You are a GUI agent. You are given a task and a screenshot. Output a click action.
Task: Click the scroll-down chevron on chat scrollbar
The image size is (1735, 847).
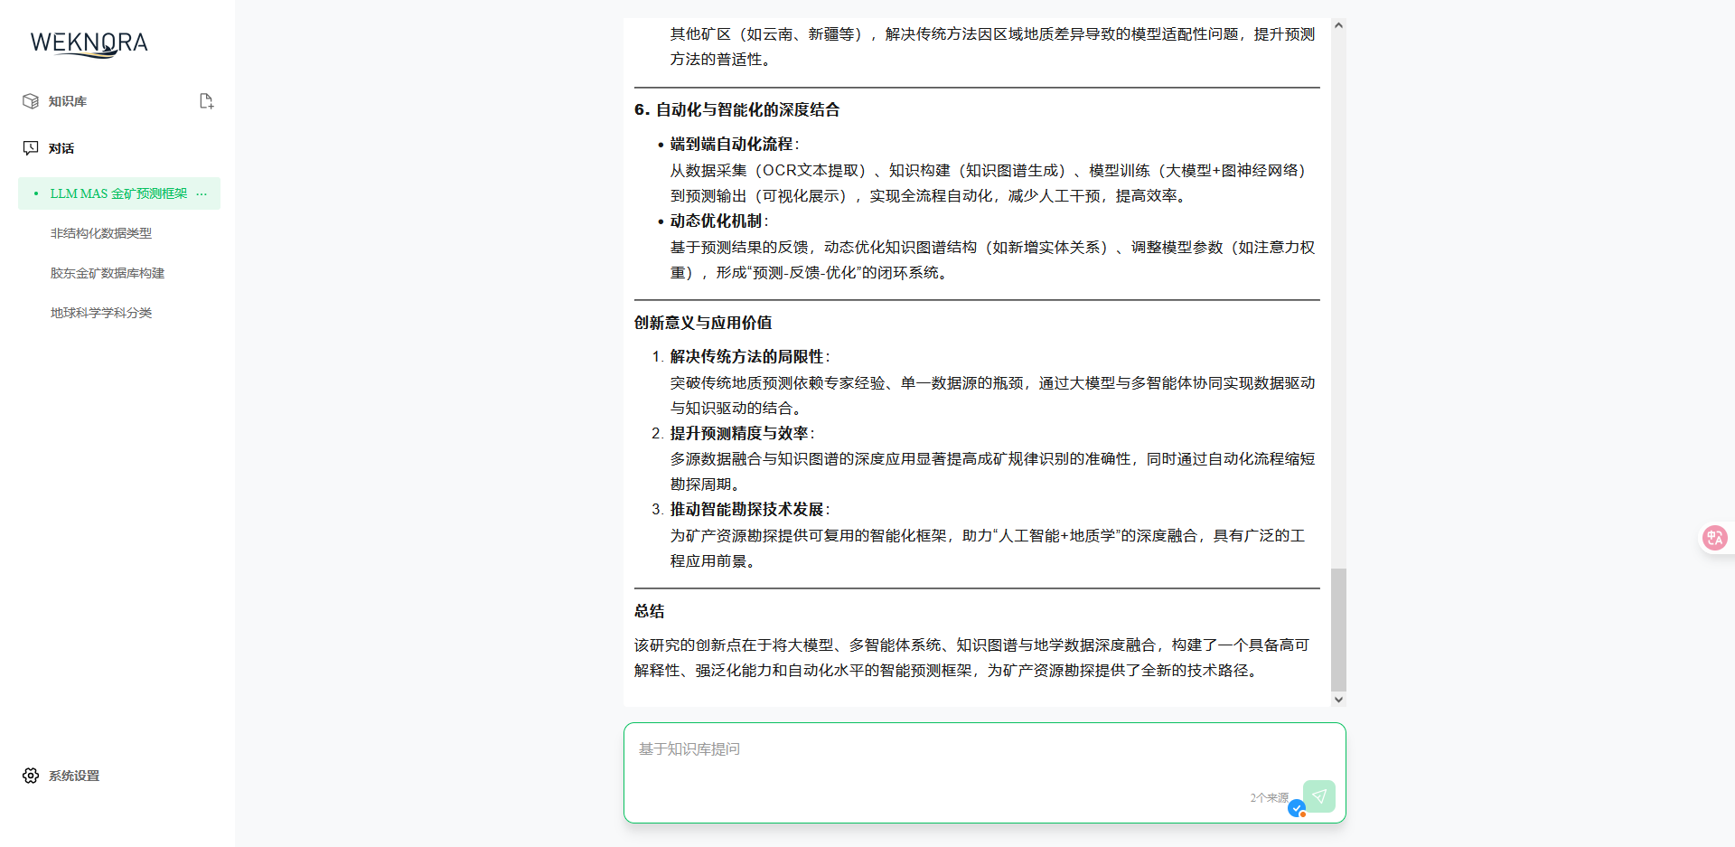click(x=1339, y=699)
